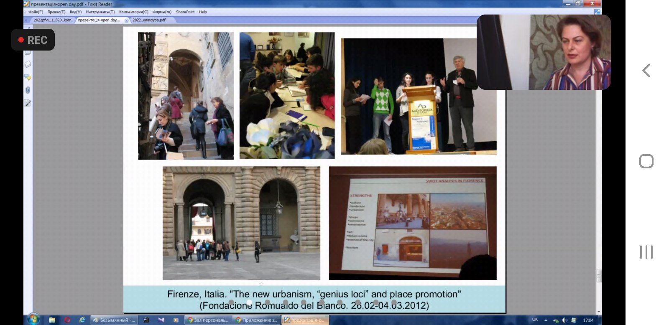Tap the Android back chevron
This screenshot has height=325, width=669.
click(x=646, y=70)
